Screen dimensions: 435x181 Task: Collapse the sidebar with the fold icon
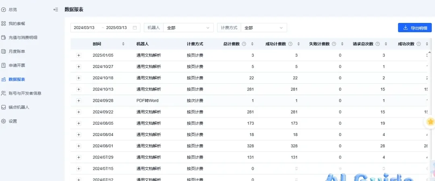coord(56,10)
